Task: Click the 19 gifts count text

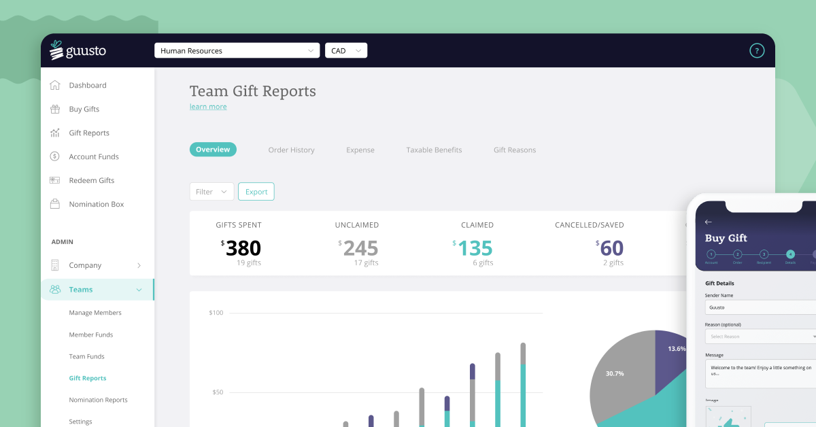Action: [249, 263]
